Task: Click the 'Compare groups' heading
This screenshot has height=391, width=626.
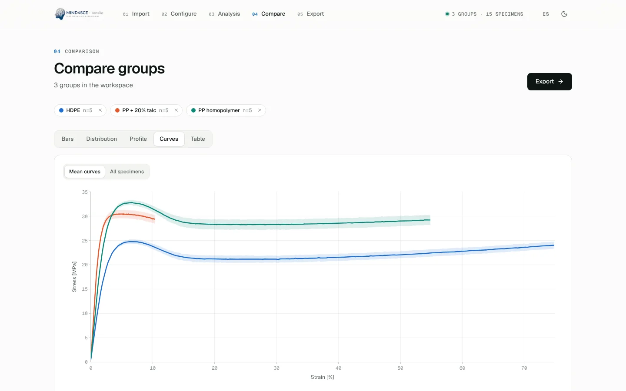Action: (110, 69)
